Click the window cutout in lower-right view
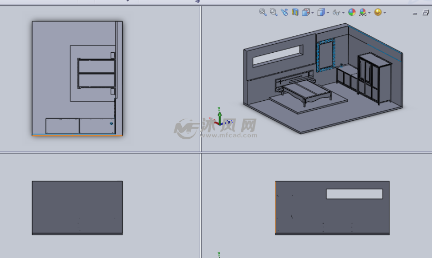 pos(354,194)
